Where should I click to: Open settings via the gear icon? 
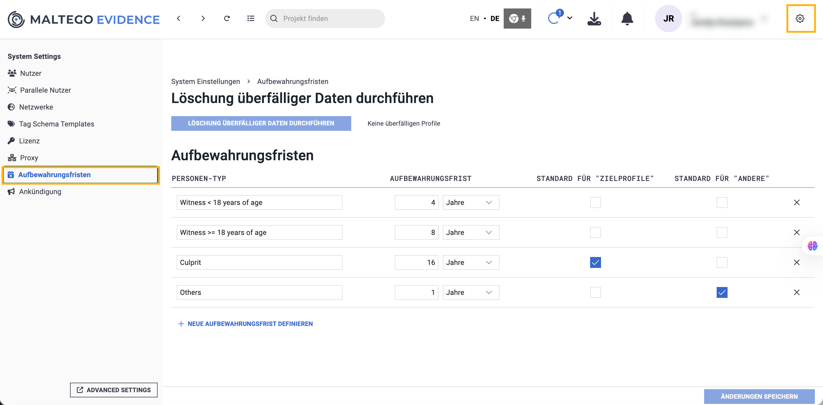[x=800, y=19]
